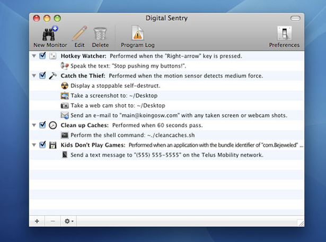
Task: Click the window resize grip corner
Action: pos(301,223)
